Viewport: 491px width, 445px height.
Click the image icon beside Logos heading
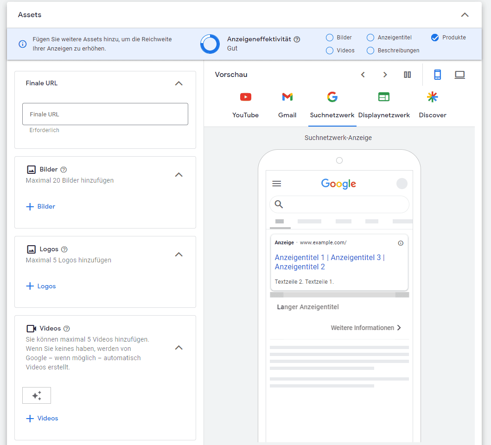[x=32, y=249]
